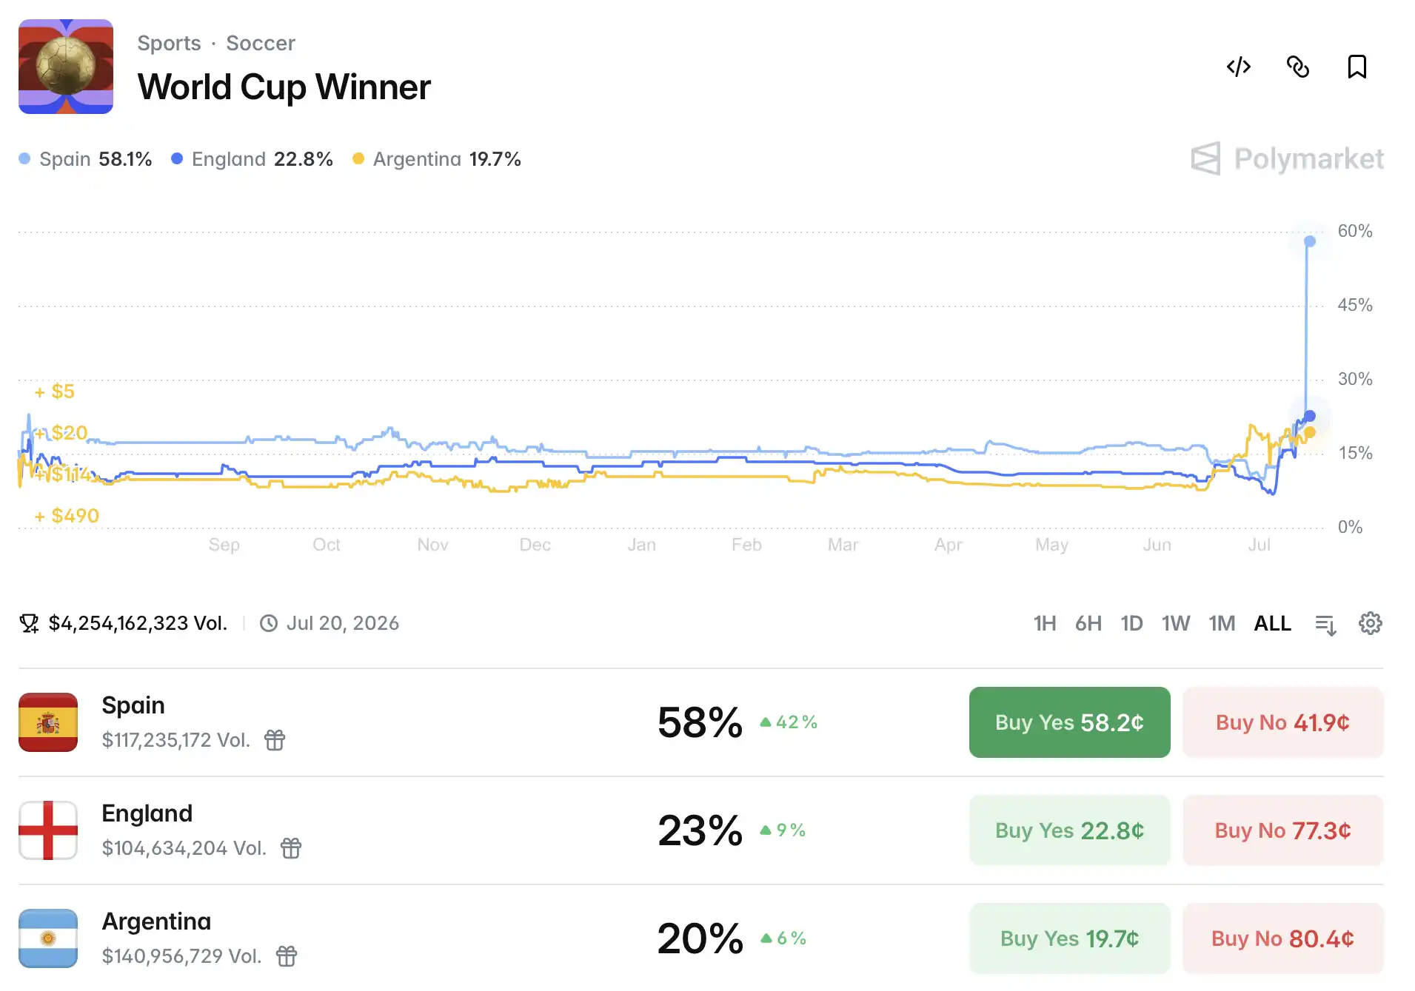Buy Yes on Argentina at 19.7¢
The width and height of the screenshot is (1415, 991).
(1069, 938)
